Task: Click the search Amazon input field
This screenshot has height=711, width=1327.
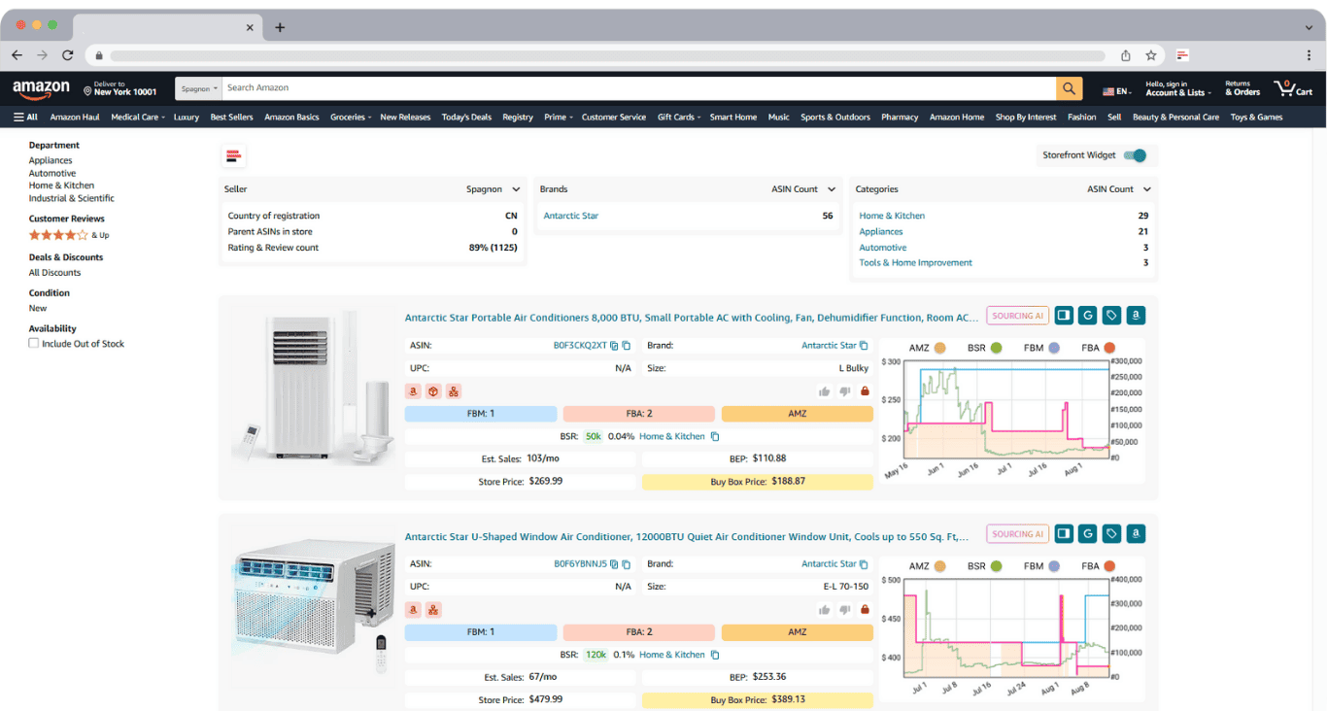Action: click(631, 87)
